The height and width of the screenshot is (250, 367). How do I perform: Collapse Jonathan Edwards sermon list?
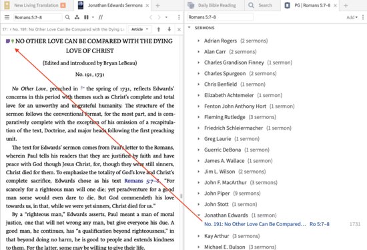pyautogui.click(x=198, y=215)
